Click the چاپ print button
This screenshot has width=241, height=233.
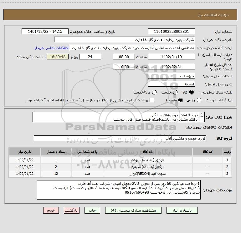tap(92, 210)
